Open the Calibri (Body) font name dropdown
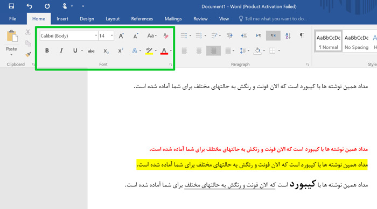Image resolution: width=377 pixels, height=209 pixels. click(96, 36)
